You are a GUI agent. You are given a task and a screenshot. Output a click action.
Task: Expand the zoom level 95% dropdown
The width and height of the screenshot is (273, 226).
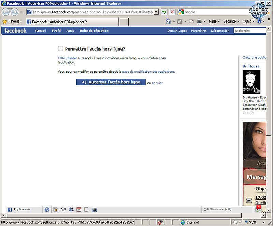coord(263,222)
